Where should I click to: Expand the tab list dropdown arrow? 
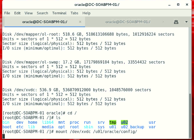point(186,22)
